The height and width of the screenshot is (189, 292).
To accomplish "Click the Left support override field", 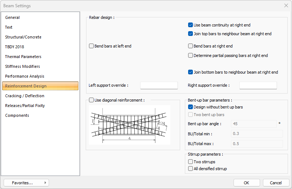I will pyautogui.click(x=159, y=86).
